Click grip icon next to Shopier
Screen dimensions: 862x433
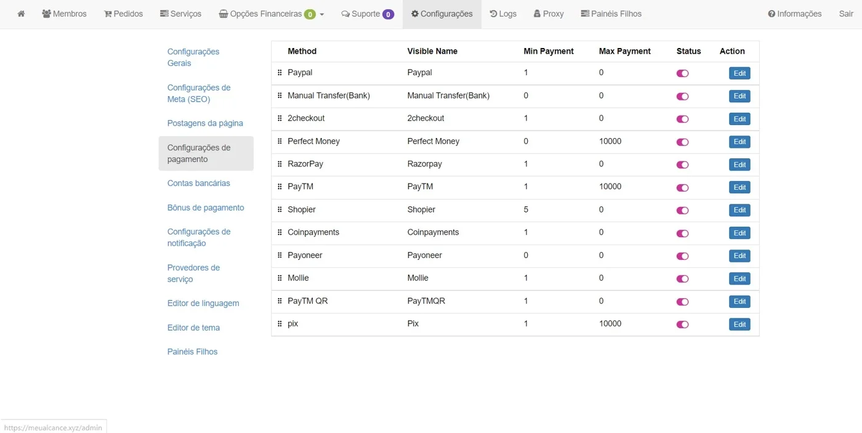pyautogui.click(x=280, y=209)
